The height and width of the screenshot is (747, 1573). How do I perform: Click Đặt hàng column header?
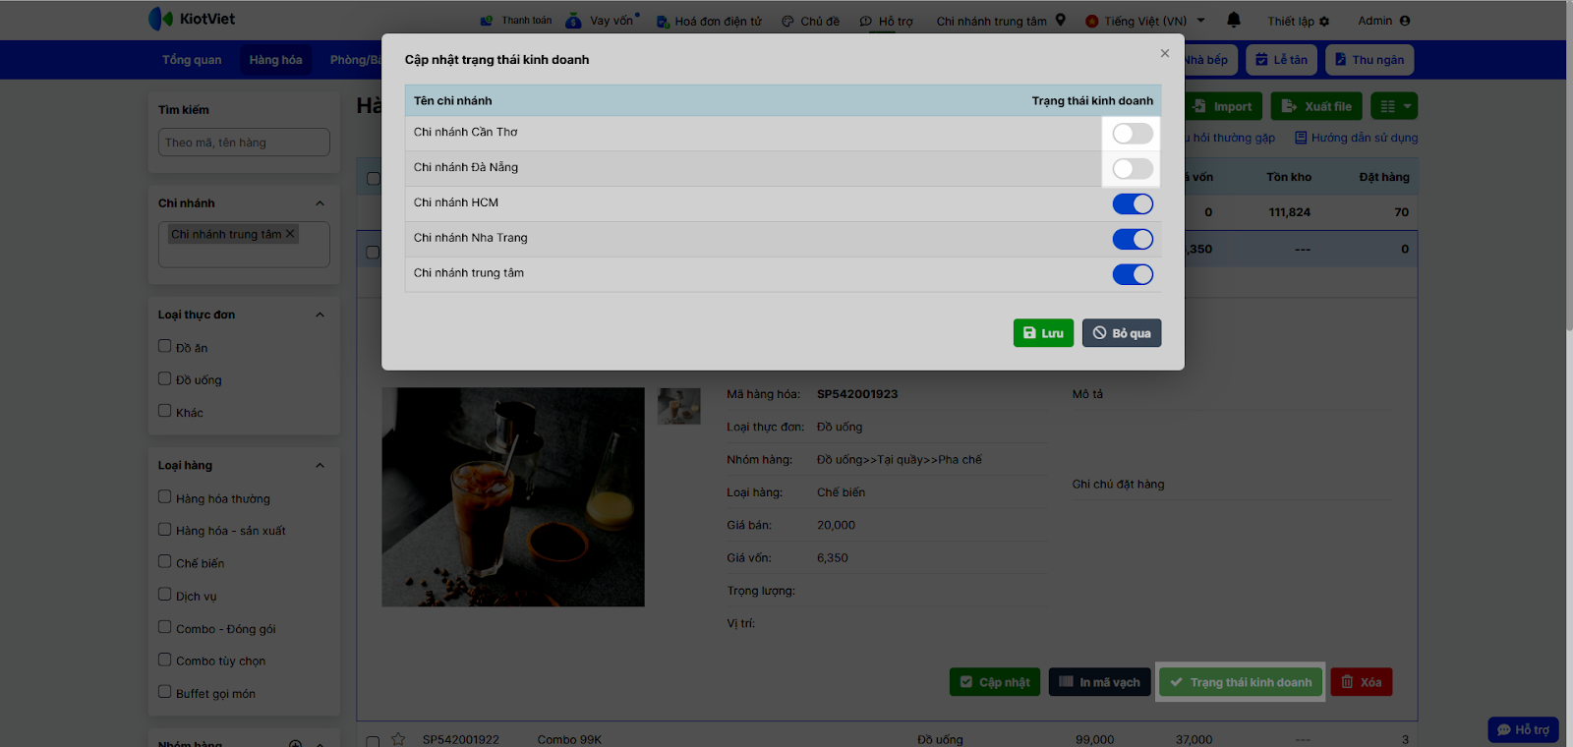click(x=1384, y=177)
